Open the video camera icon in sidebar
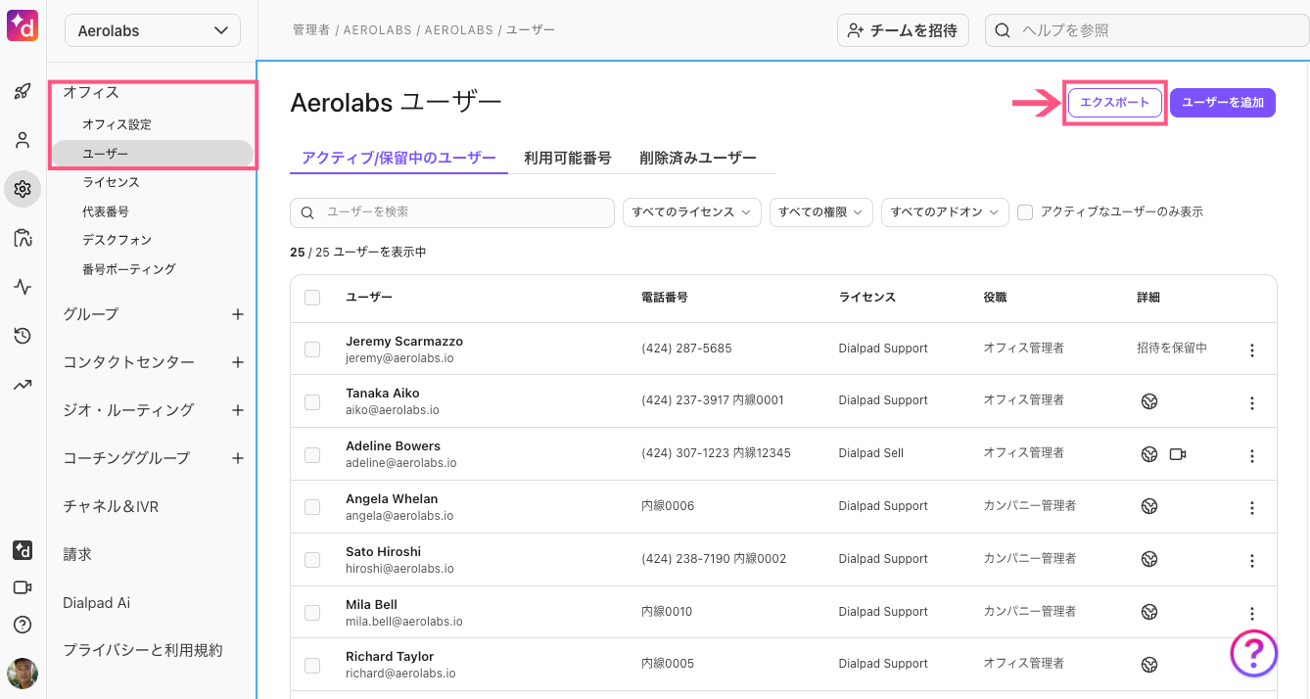The width and height of the screenshot is (1310, 699). click(23, 587)
